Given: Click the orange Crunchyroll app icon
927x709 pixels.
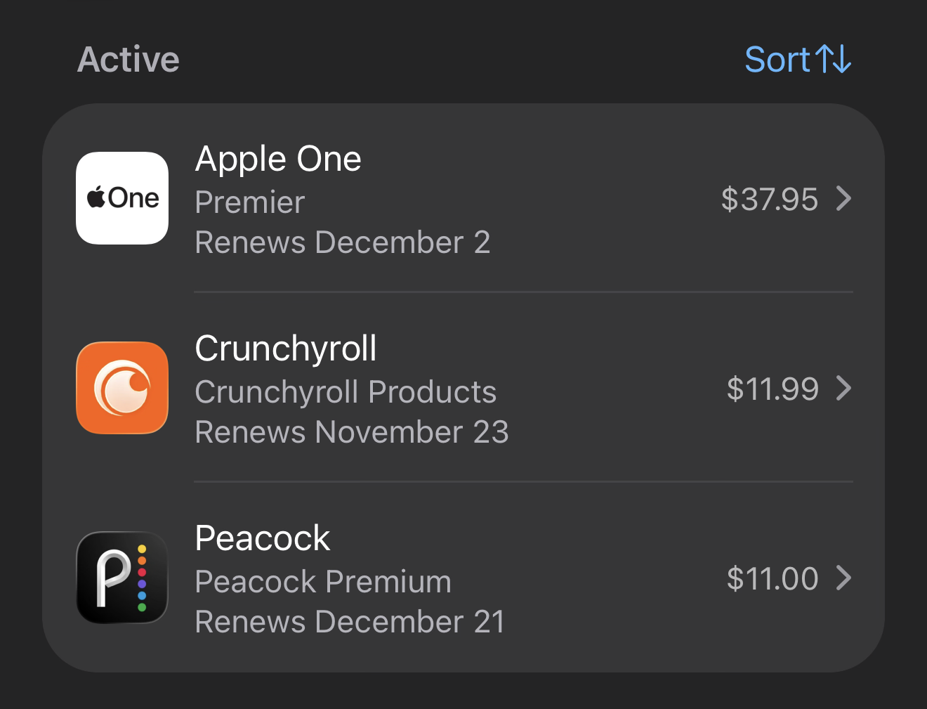Looking at the screenshot, I should pyautogui.click(x=122, y=388).
